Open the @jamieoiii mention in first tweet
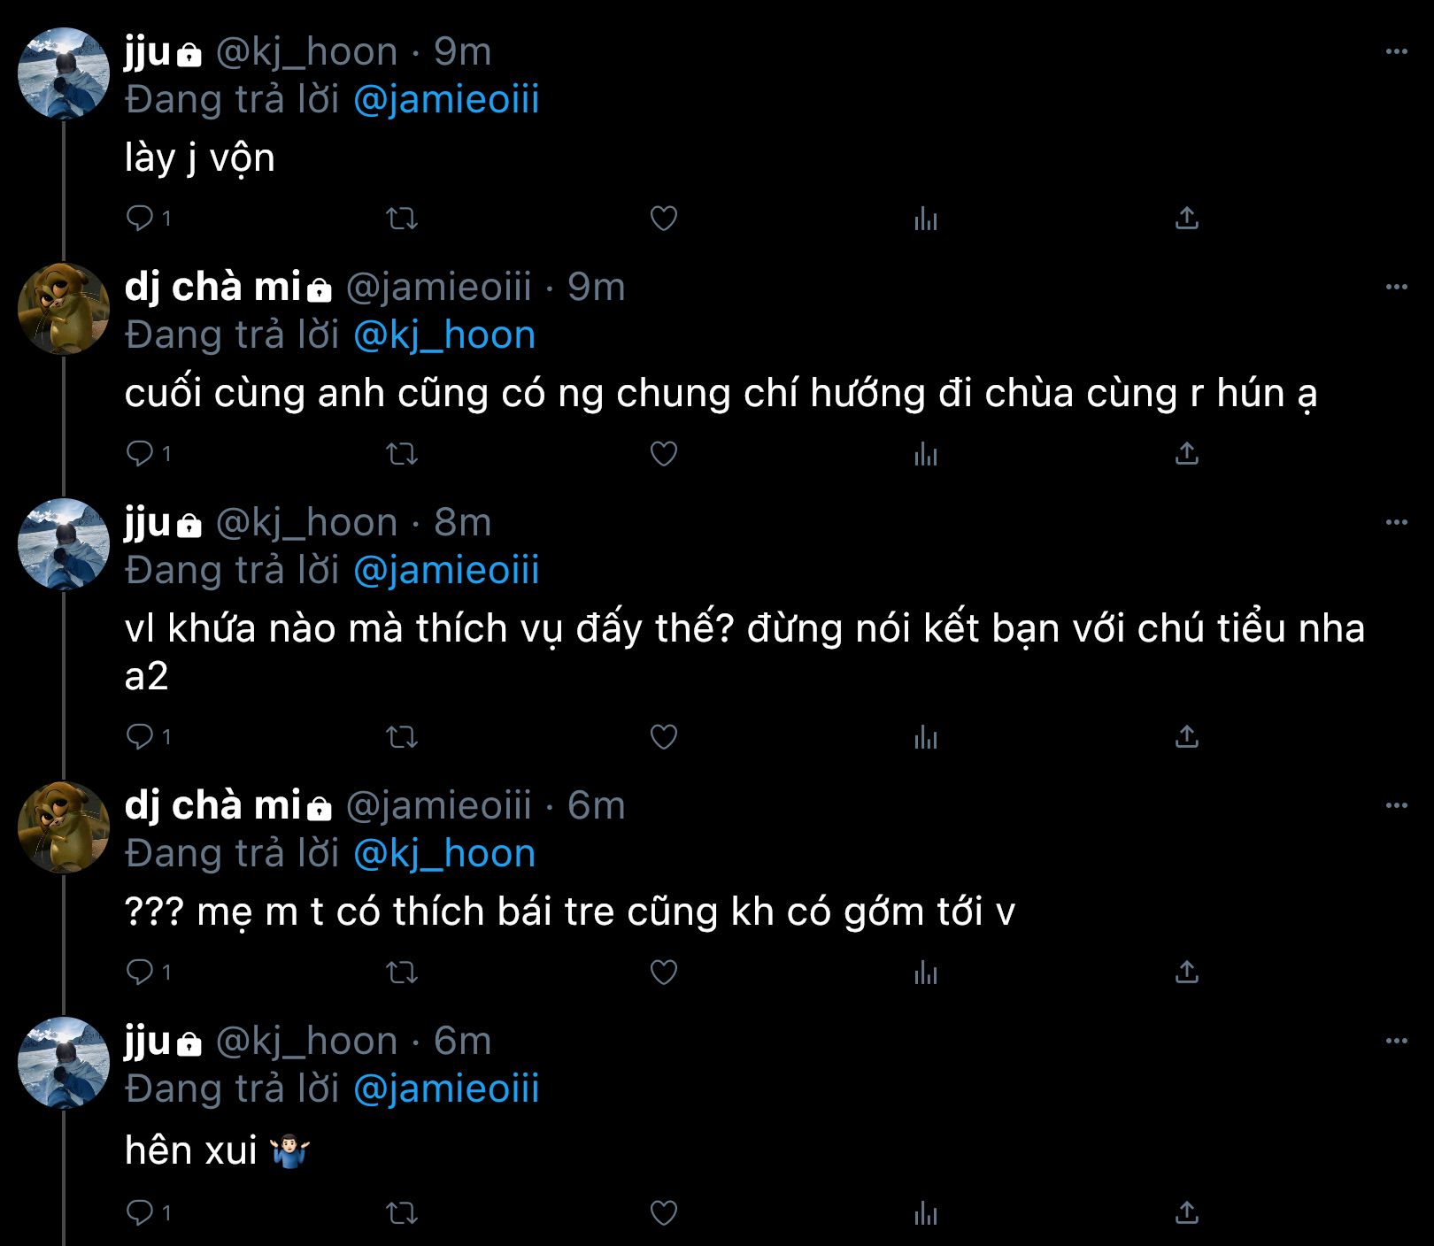The width and height of the screenshot is (1434, 1246). pos(446,99)
